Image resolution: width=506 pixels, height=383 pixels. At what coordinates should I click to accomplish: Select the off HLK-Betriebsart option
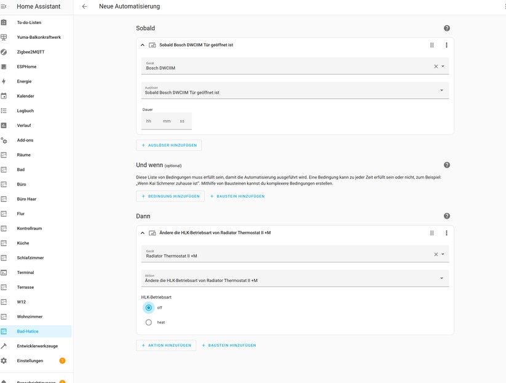[x=148, y=308]
